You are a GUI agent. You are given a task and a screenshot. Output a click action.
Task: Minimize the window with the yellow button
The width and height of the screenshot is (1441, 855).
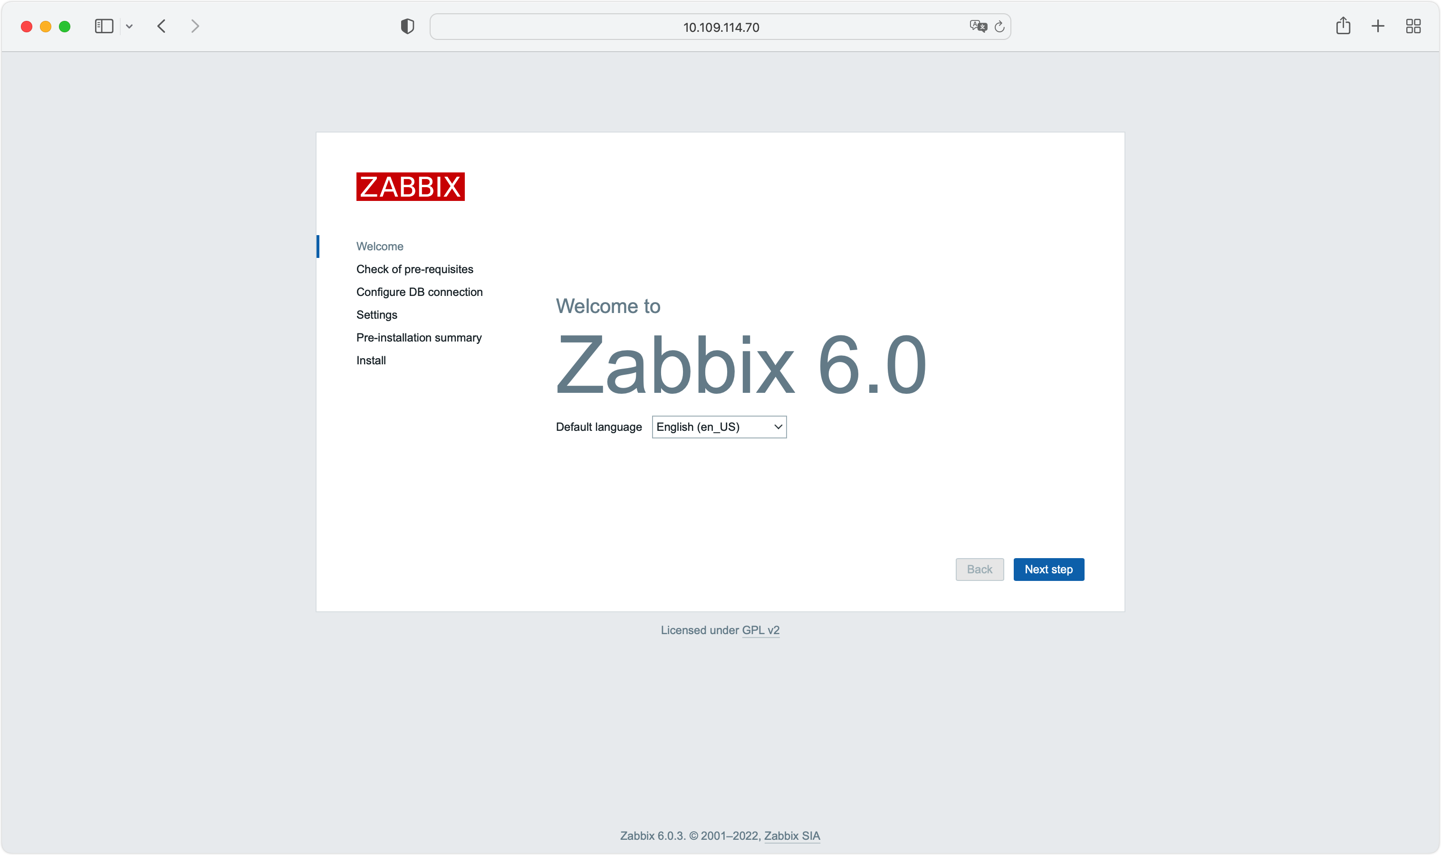46,27
